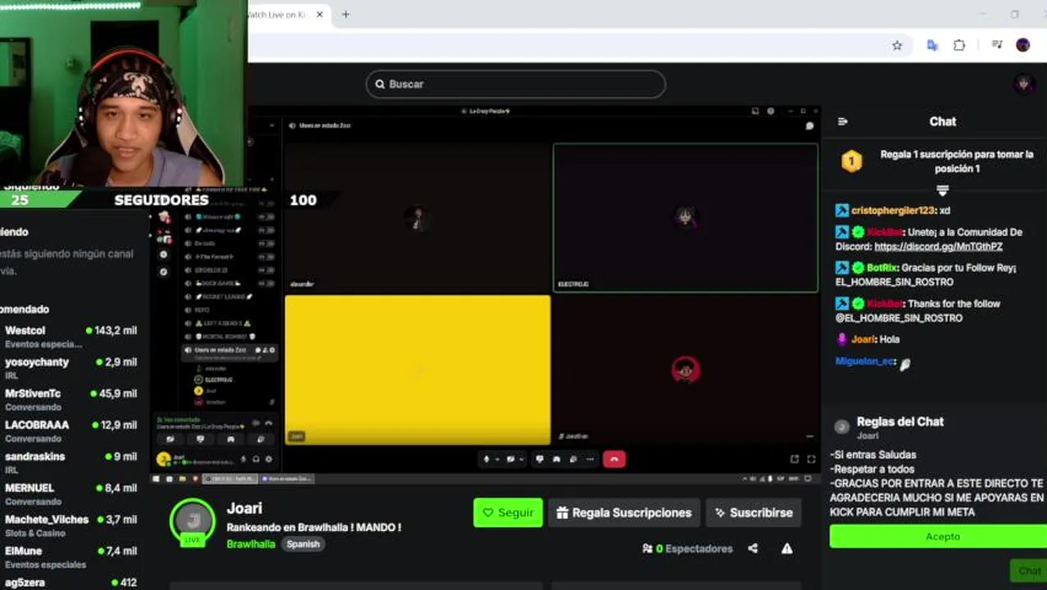The height and width of the screenshot is (590, 1047).
Task: Share the stream using the share icon
Action: point(753,548)
